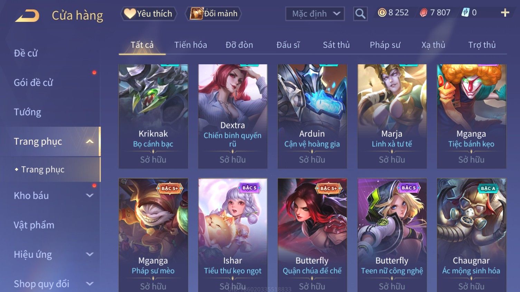Open Yêu thích heart favorites
The image size is (520, 292).
click(x=149, y=14)
